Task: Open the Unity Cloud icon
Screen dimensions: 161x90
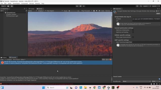Action: coord(8,6)
